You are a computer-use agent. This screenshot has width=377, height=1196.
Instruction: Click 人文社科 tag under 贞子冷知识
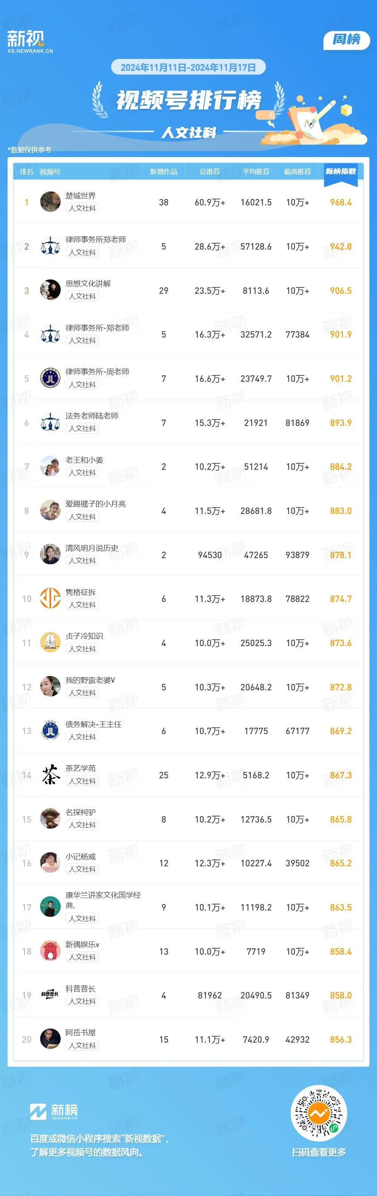click(x=82, y=649)
